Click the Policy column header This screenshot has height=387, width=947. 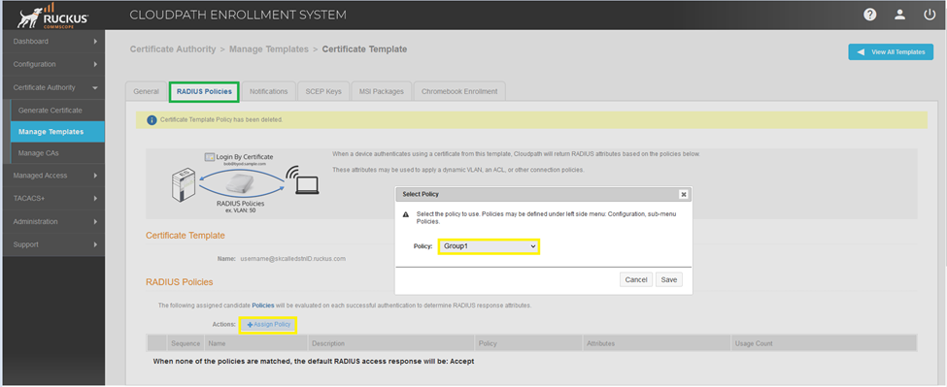[x=529, y=343]
